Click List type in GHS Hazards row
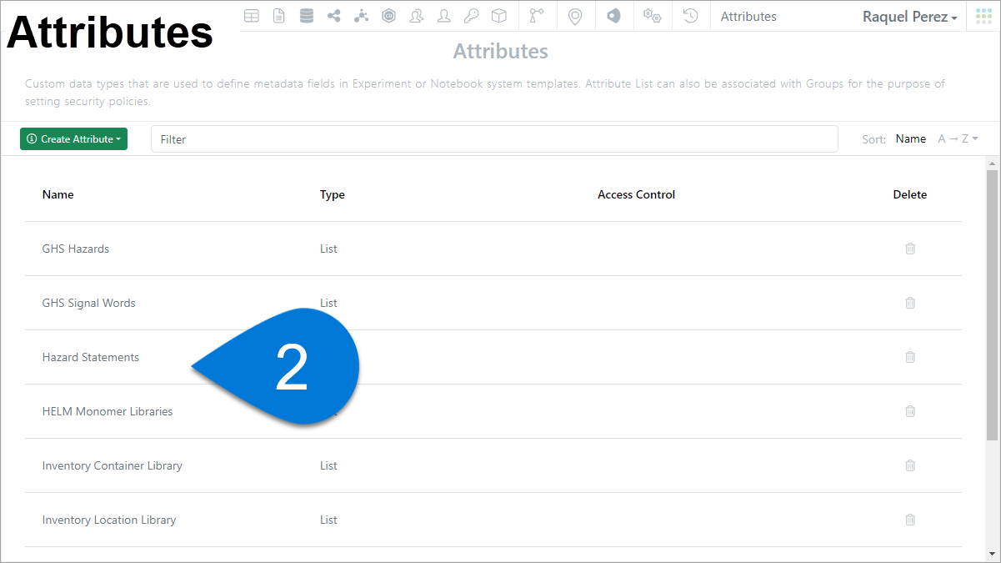The height and width of the screenshot is (563, 1001). 328,249
